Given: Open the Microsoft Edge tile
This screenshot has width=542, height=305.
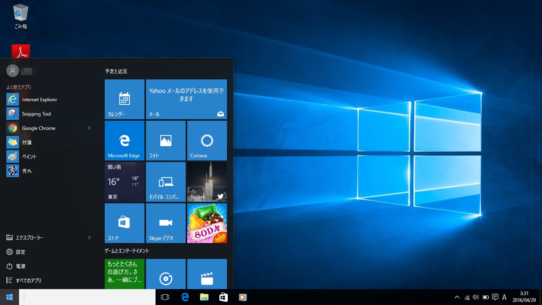Looking at the screenshot, I should click(125, 141).
